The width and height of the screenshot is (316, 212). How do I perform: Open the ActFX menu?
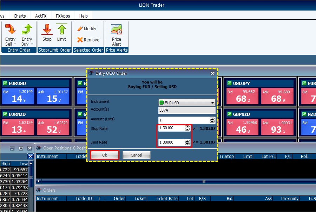41,16
